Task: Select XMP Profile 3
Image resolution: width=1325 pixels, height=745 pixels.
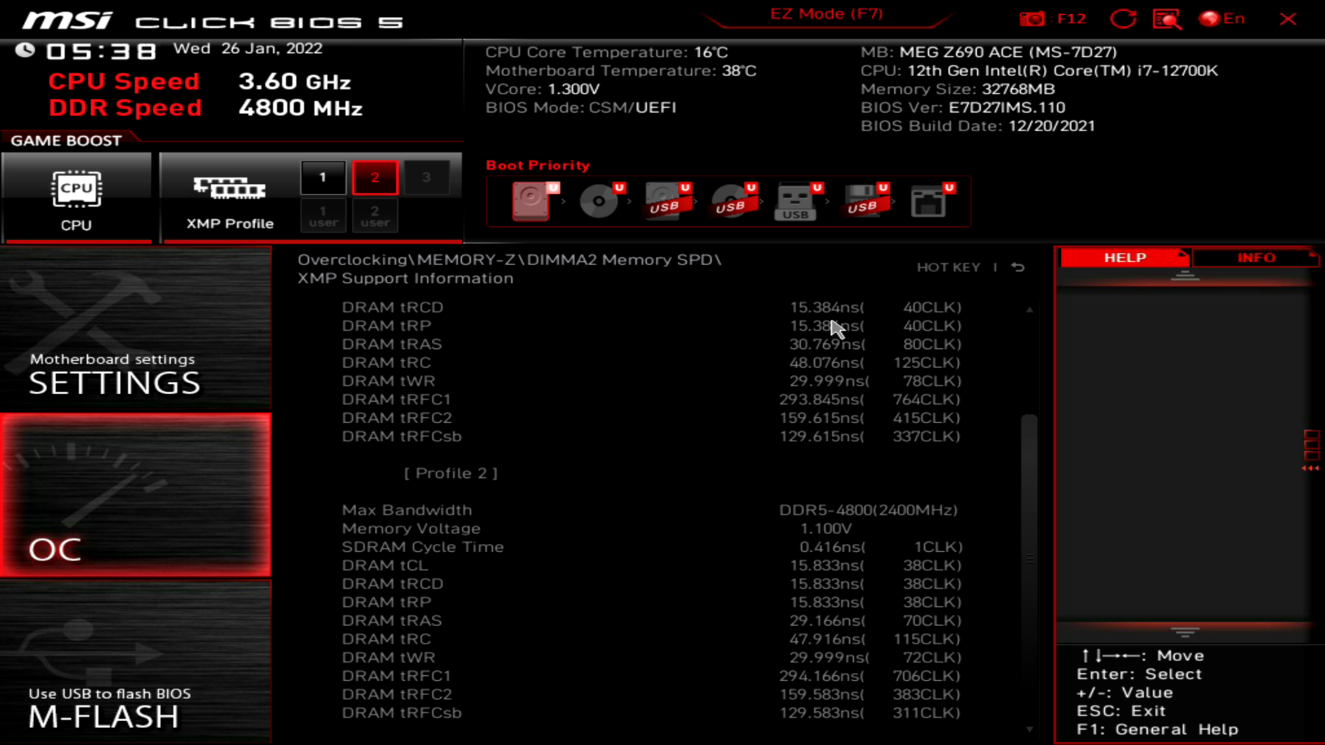Action: 427,177
